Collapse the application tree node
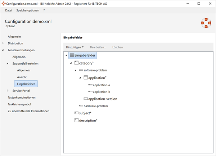 tap(80, 78)
